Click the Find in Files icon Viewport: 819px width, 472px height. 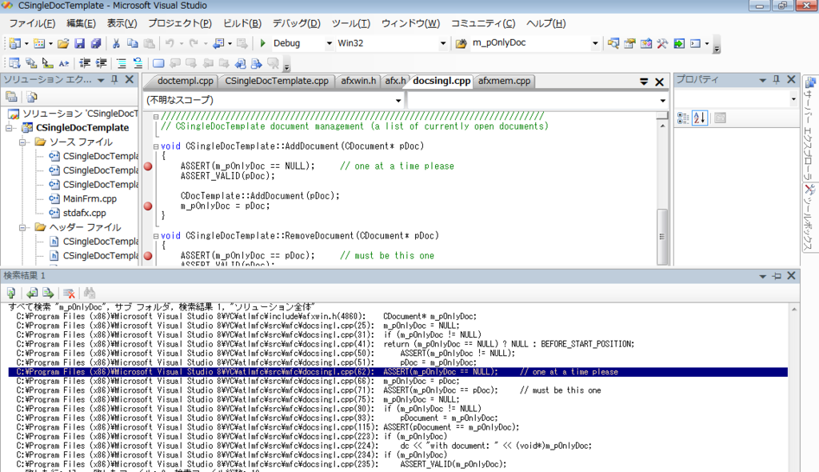(461, 43)
